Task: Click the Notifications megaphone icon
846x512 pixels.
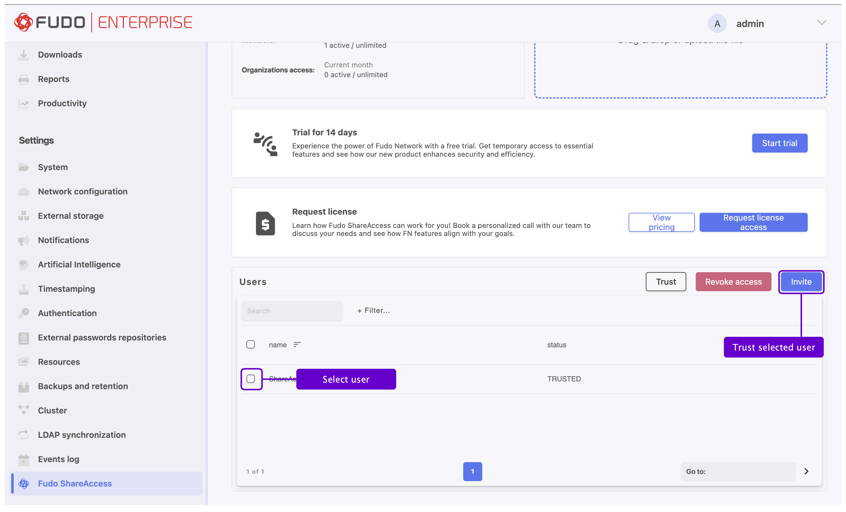Action: (24, 240)
